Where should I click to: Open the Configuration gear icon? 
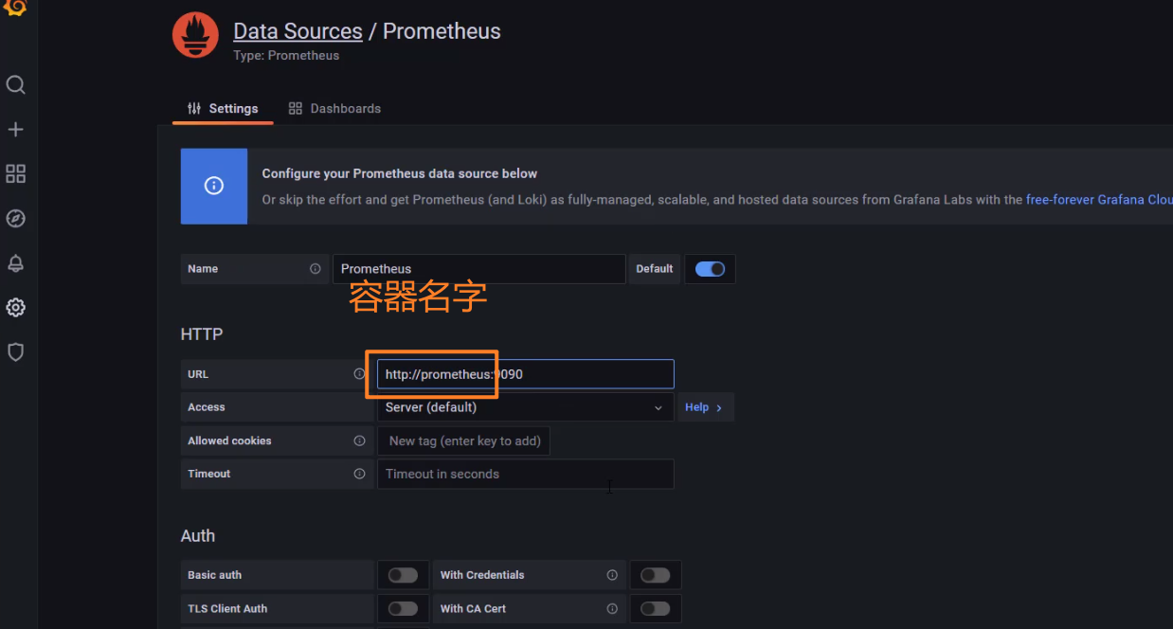tap(15, 308)
